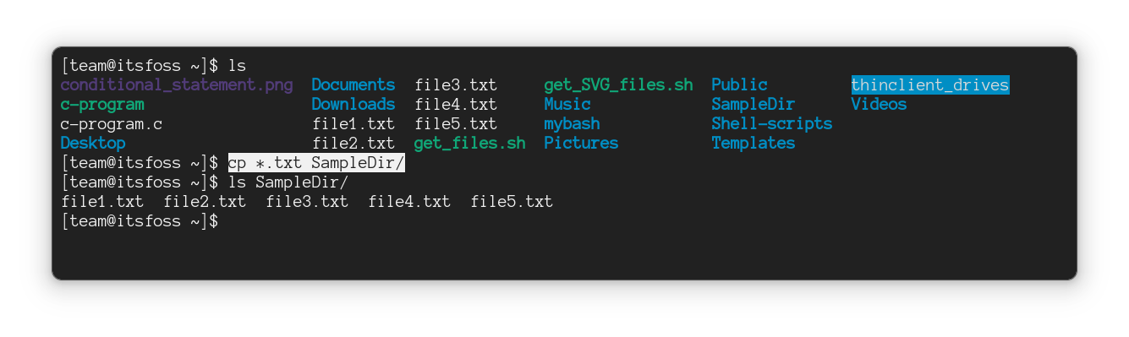Select the c-program.c source file
The image size is (1129, 337).
click(x=112, y=124)
